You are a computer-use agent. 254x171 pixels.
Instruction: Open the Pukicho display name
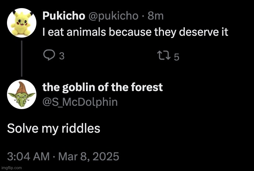tap(64, 16)
